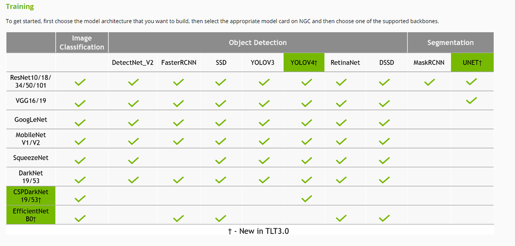
Task: Click the CSPDarkNet checkmark under YOLOV4
Action: (306, 199)
